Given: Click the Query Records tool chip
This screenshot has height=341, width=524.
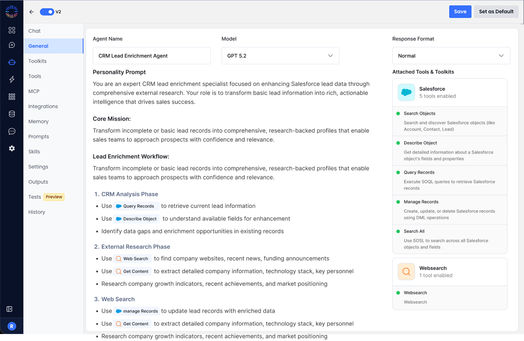Looking at the screenshot, I should pyautogui.click(x=136, y=206).
